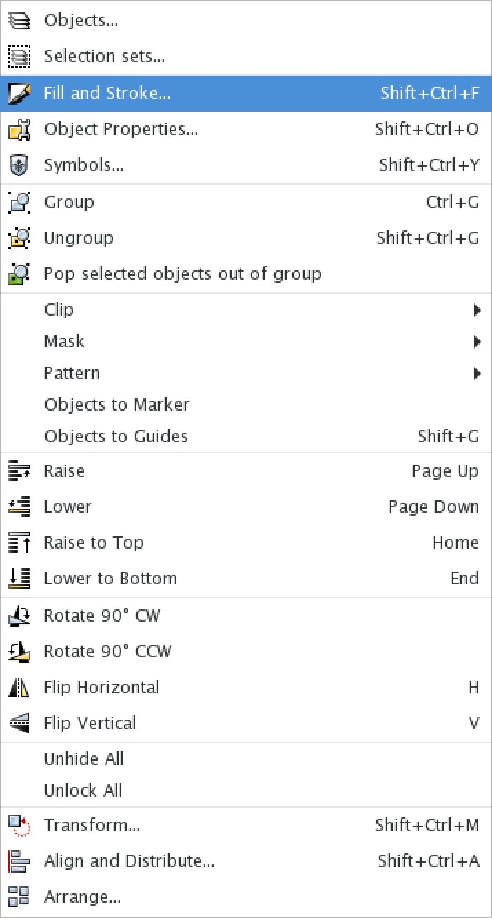This screenshot has height=918, width=492.
Task: Click Unlock All
Action: point(82,790)
